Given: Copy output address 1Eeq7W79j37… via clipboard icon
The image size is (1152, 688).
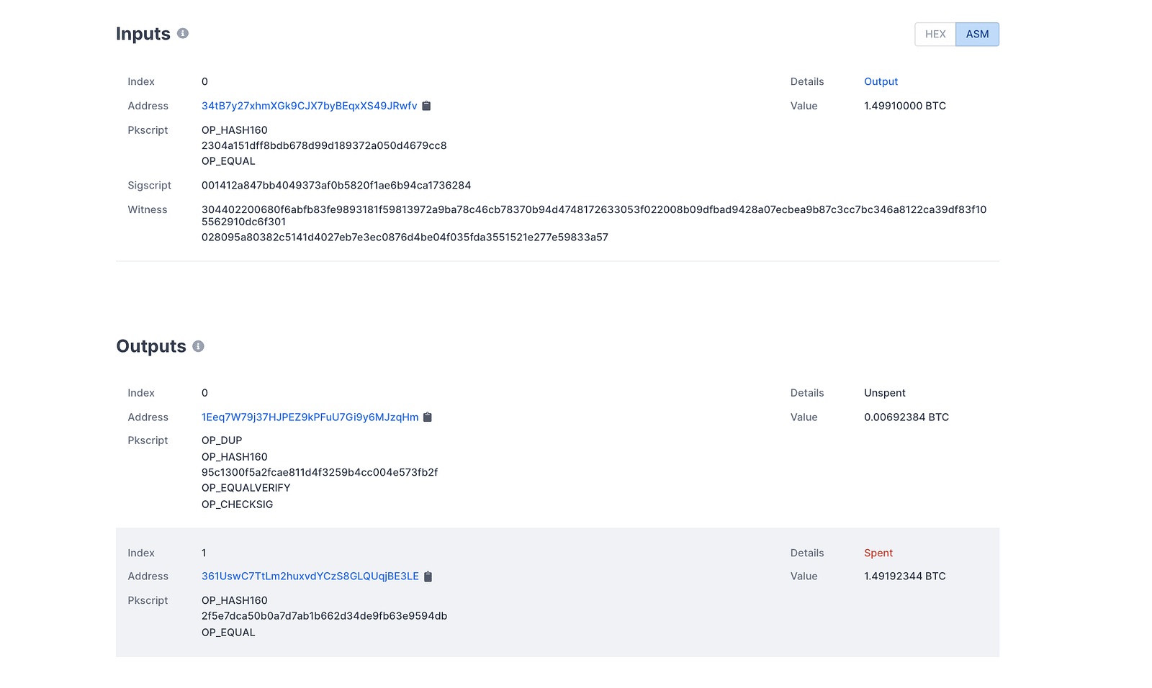Looking at the screenshot, I should tap(428, 417).
